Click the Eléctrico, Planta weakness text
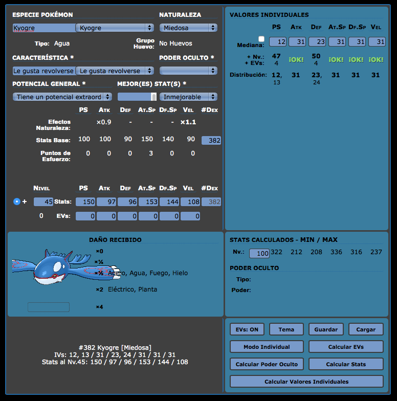Screen dimensions: 397x401 [x=133, y=289]
